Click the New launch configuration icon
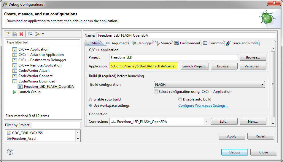Screen dimensions: 283x162 8,34
